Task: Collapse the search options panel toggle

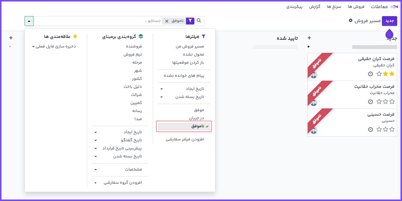Action: coord(29,21)
